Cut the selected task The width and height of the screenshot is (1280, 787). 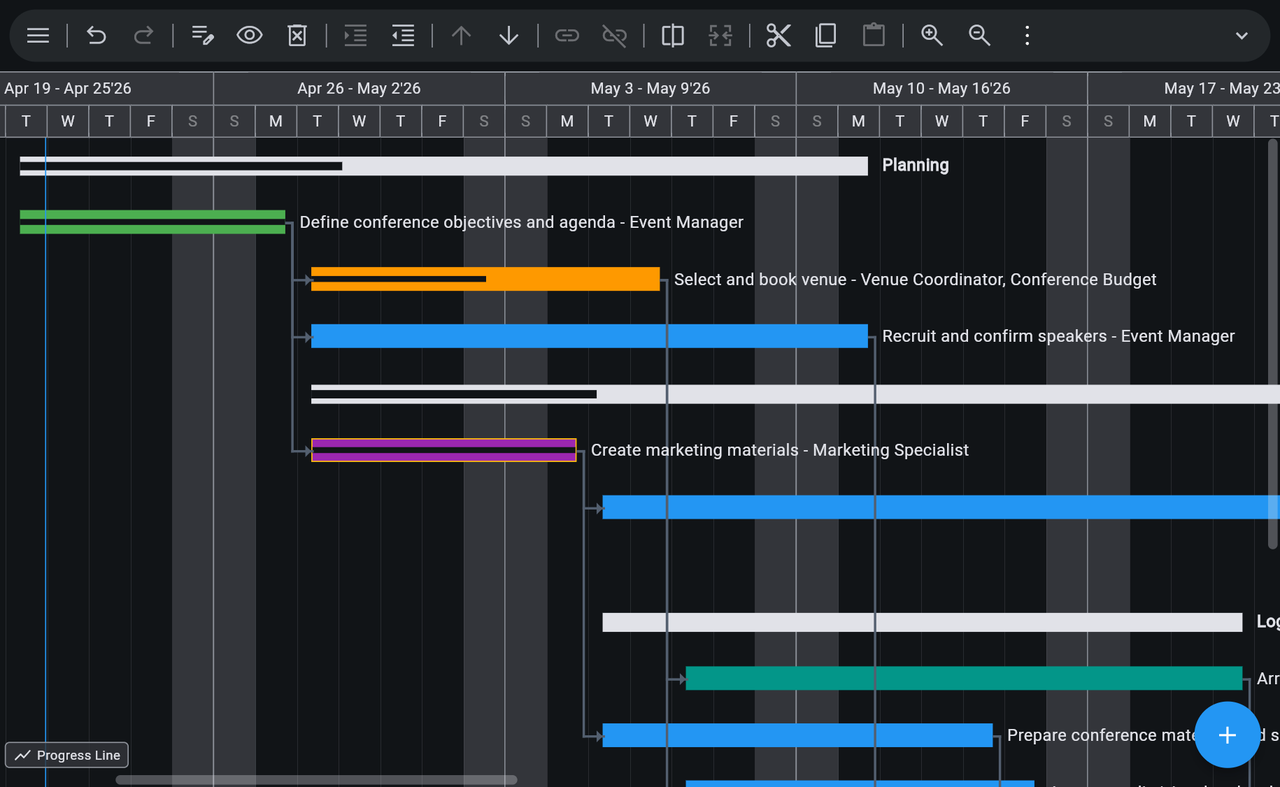click(x=778, y=35)
